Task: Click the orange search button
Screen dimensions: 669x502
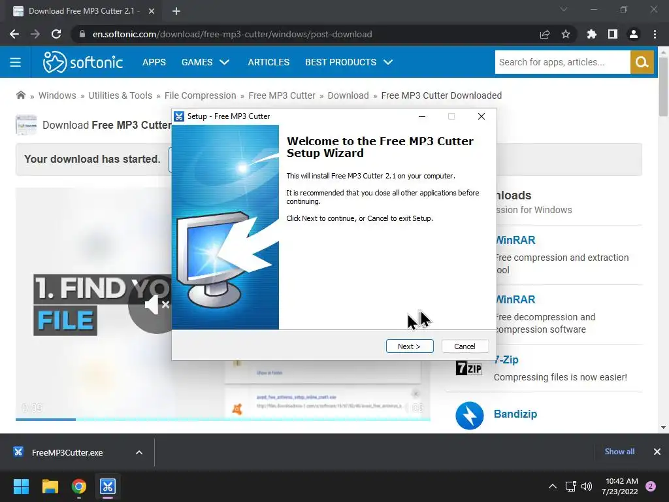Action: (642, 62)
